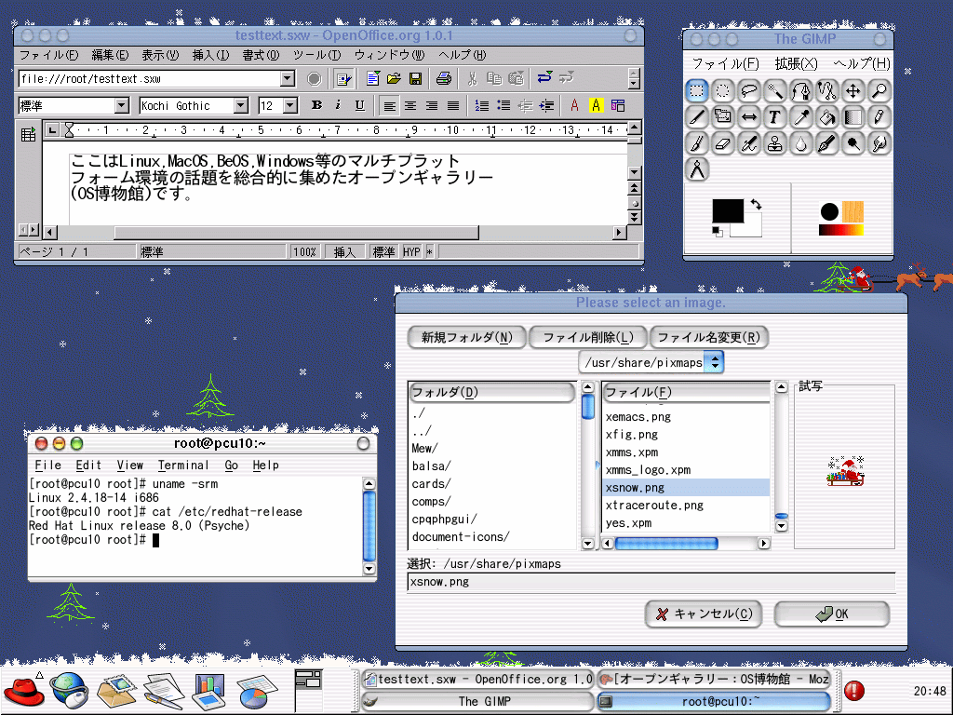Select the Magnify zoom tool in GIMP
This screenshot has height=715, width=953.
coord(879,91)
